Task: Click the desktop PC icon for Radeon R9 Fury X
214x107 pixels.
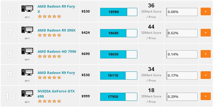Action: tap(27, 9)
